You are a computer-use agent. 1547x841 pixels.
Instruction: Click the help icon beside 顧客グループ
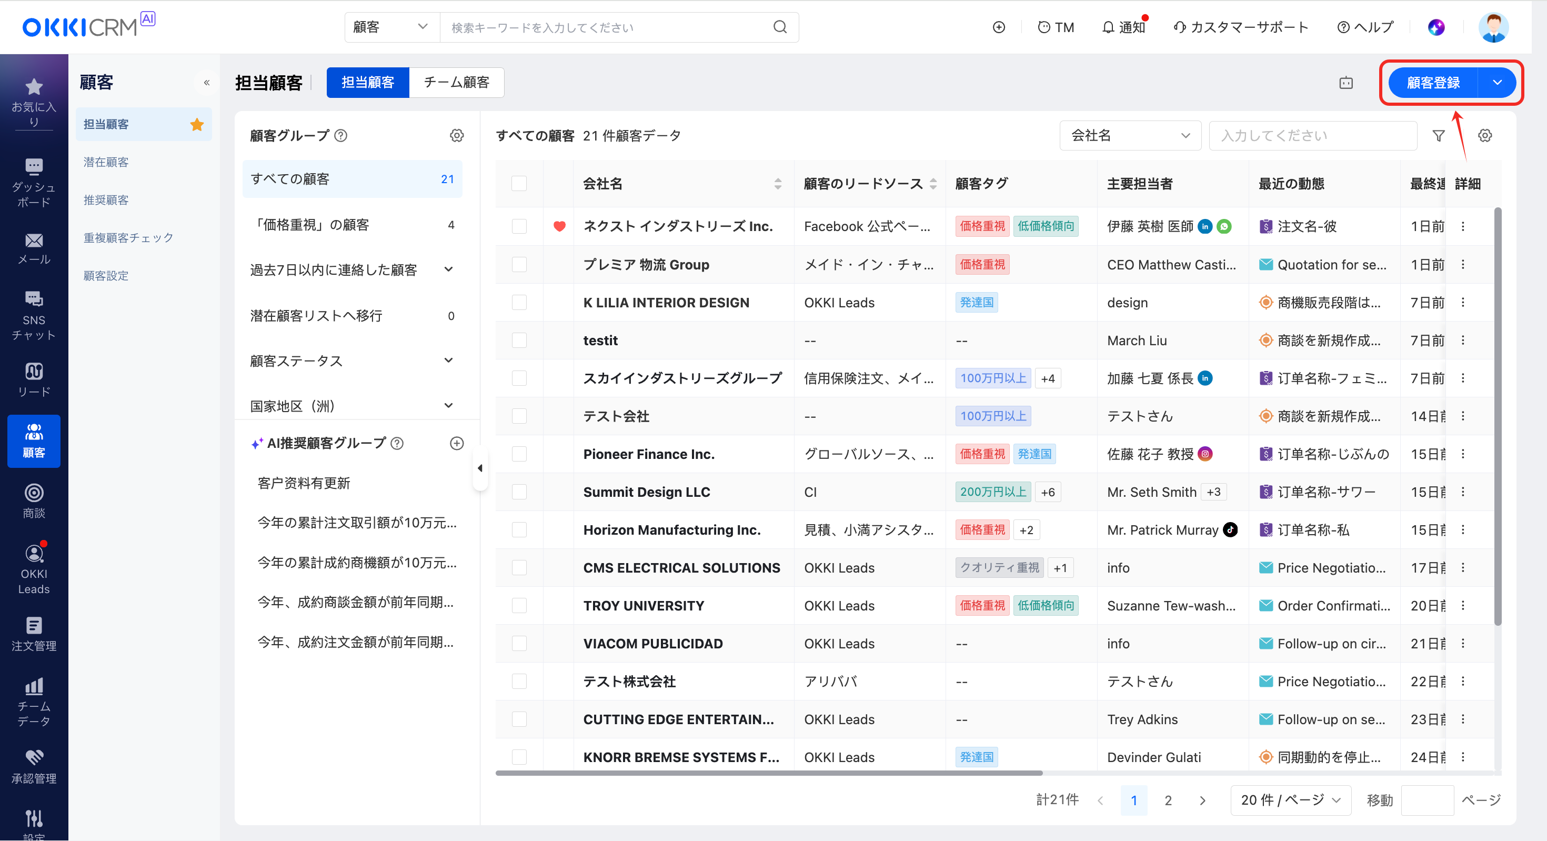click(340, 136)
